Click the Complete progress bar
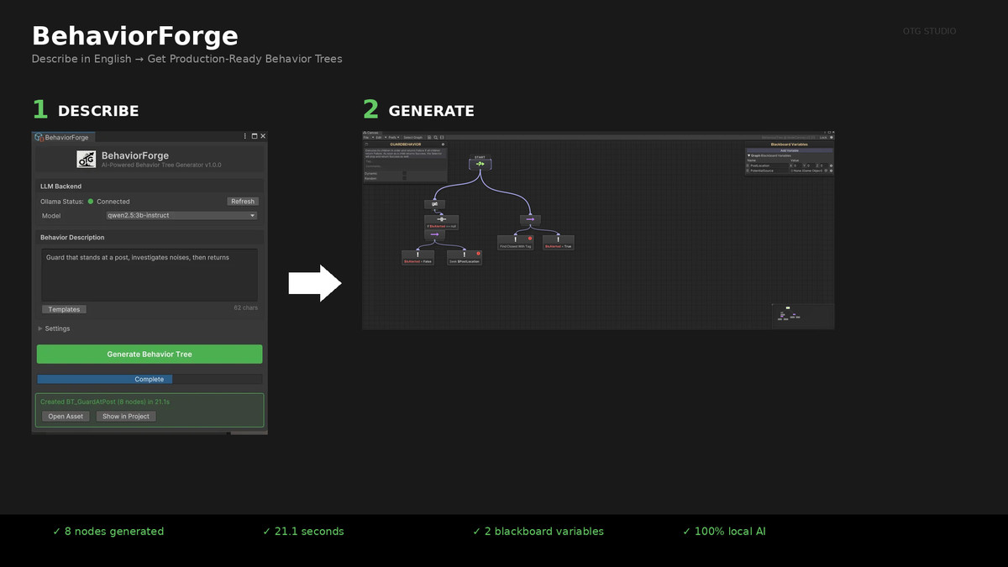1008x567 pixels. tap(150, 379)
